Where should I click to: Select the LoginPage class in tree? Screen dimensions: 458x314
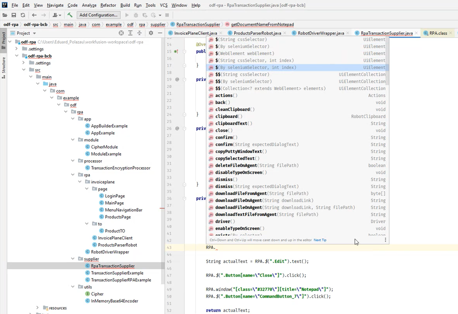[115, 196]
